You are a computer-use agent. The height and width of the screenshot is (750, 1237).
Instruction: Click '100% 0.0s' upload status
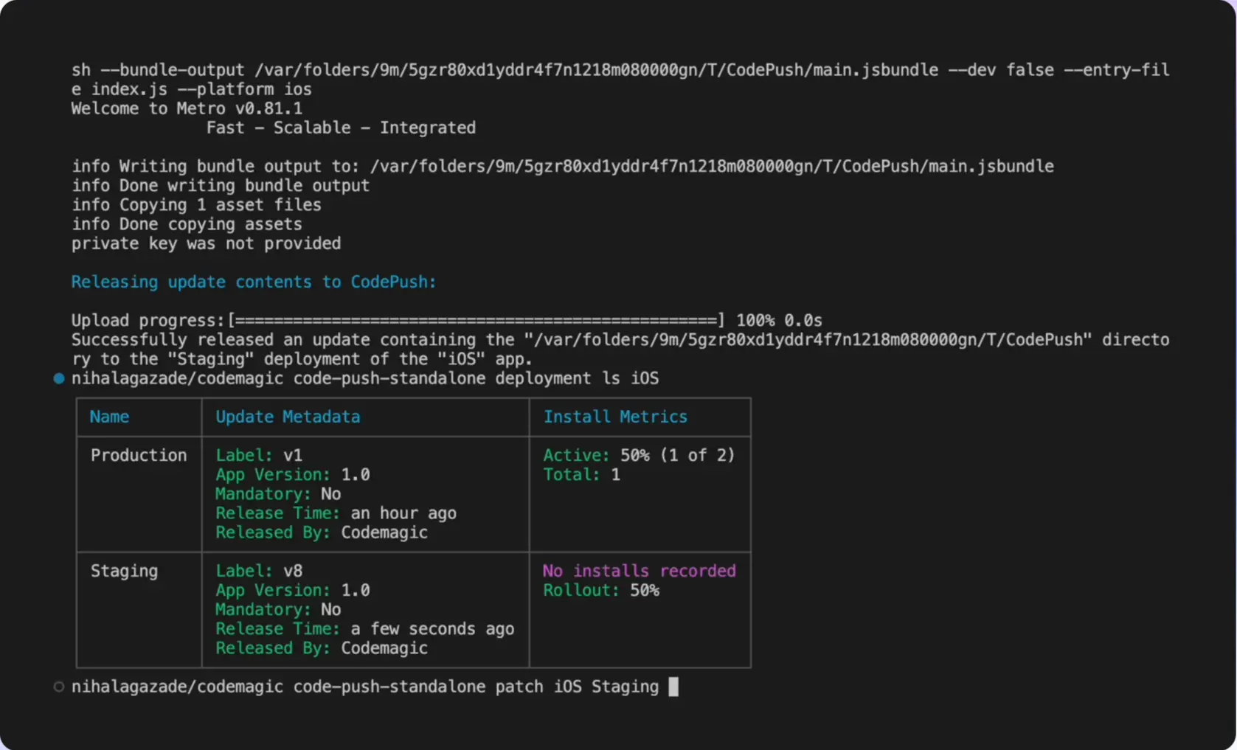click(x=779, y=320)
